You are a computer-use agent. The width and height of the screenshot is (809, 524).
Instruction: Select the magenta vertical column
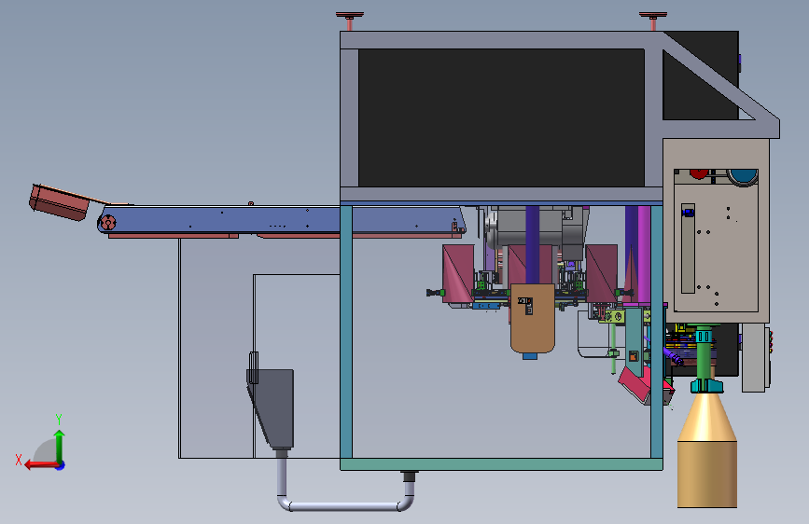644,255
